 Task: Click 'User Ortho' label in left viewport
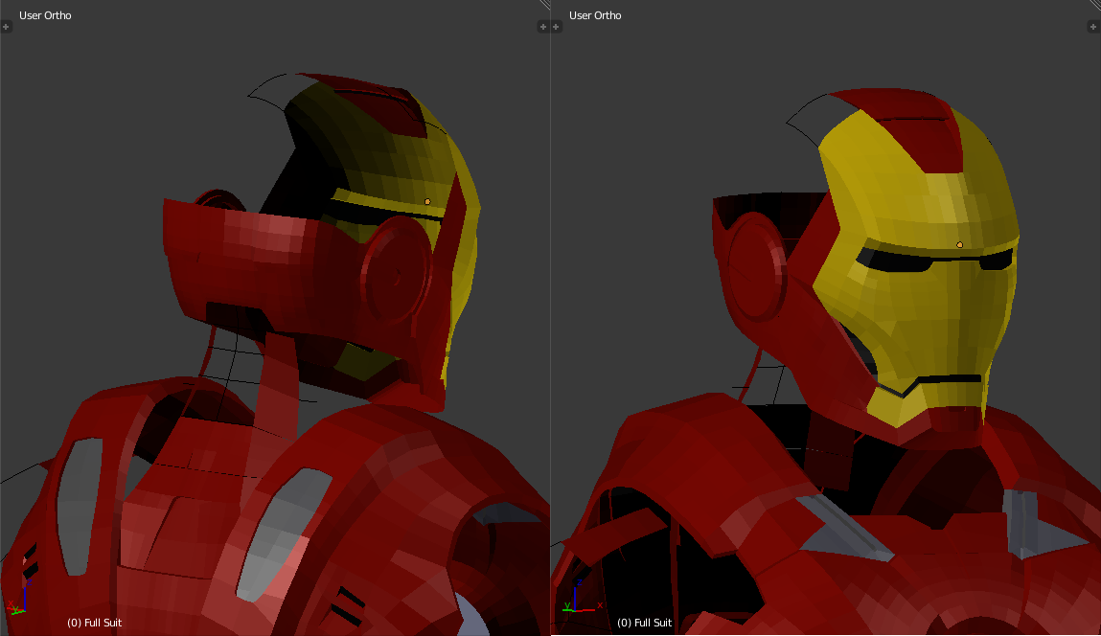(45, 15)
